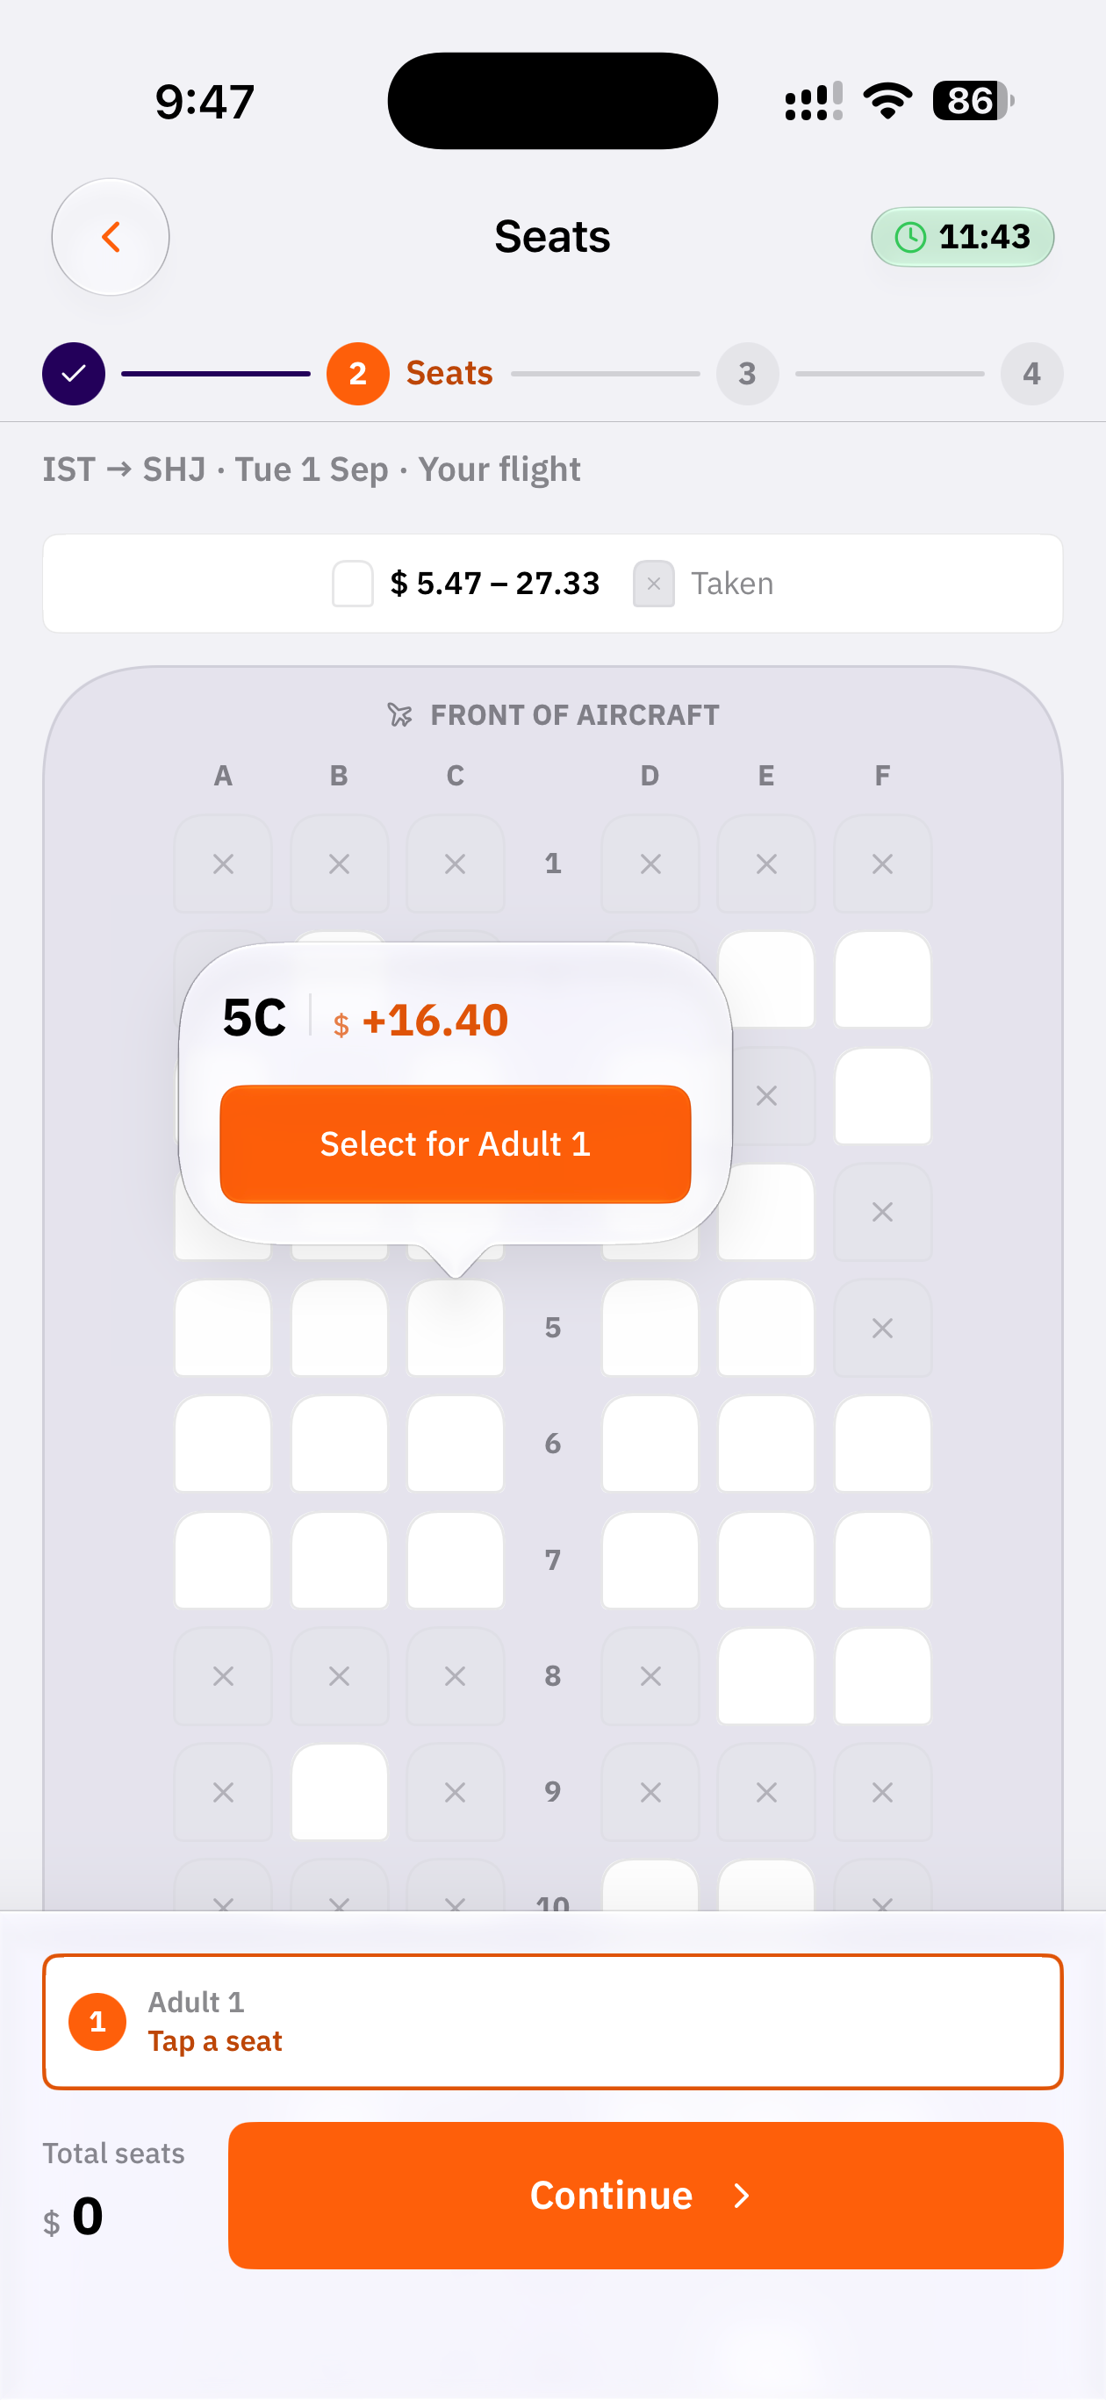Select available seat 9B
Screen dimensions: 1106x2401
point(340,1791)
